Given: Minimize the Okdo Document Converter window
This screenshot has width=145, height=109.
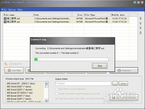Looking at the screenshot, I should [135, 3].
